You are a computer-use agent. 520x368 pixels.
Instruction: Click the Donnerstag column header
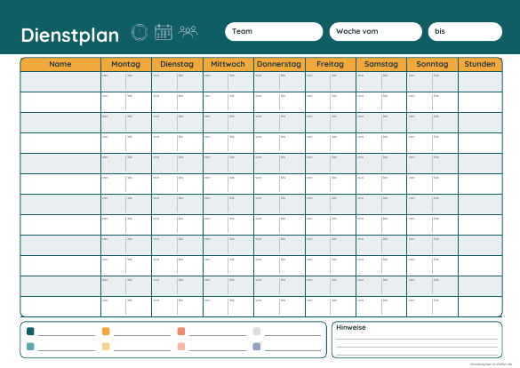279,64
